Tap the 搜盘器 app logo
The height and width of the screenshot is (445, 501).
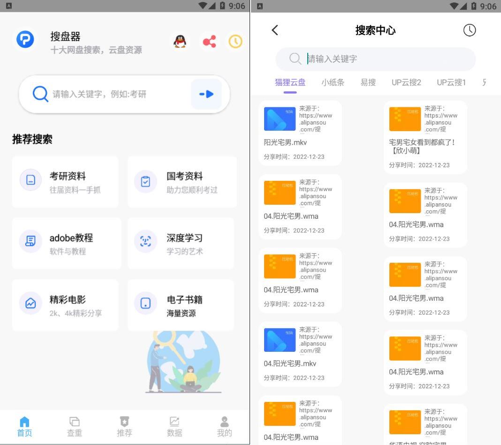pyautogui.click(x=25, y=39)
